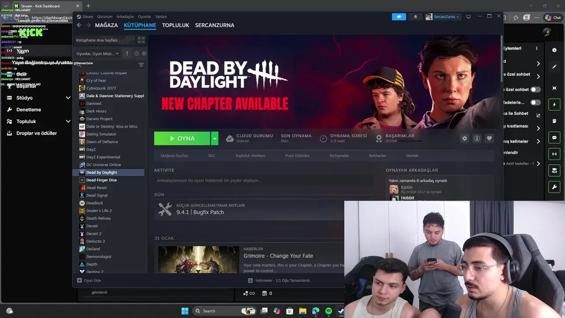Viewport: 565px width, 318px height.
Task: Open the Topluluk Merkezi link
Action: click(x=250, y=155)
